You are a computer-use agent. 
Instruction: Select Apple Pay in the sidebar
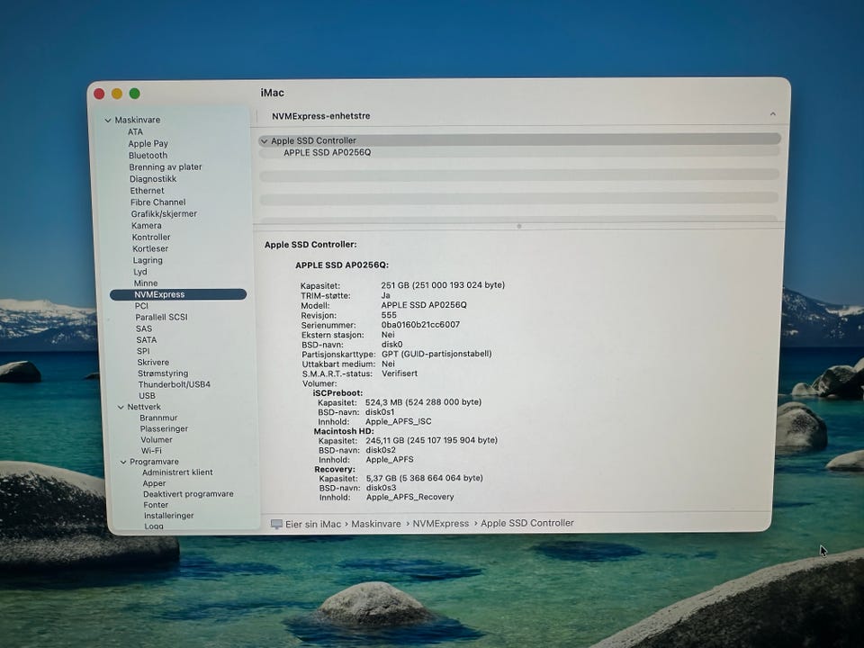tap(148, 144)
